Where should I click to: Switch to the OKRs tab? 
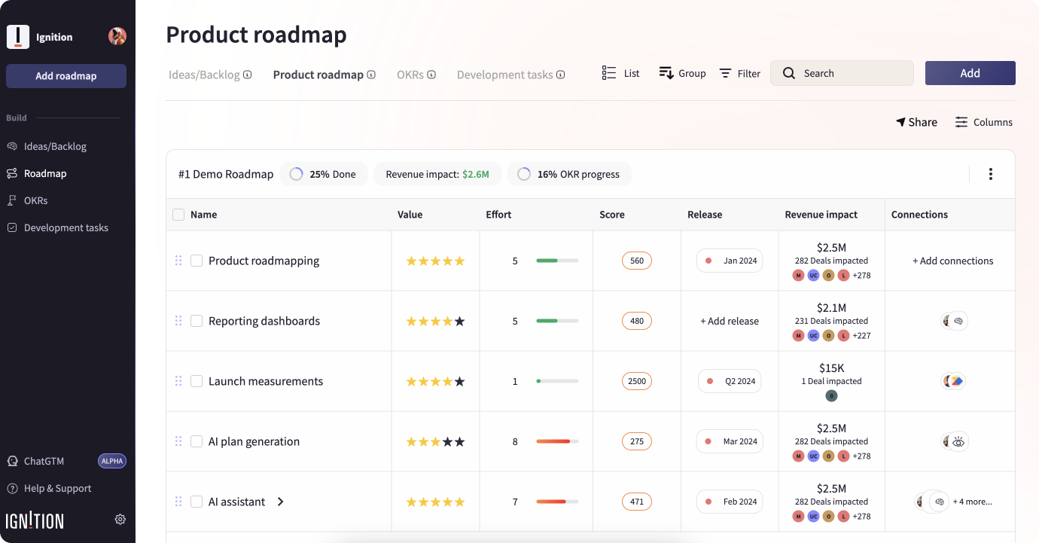[410, 75]
